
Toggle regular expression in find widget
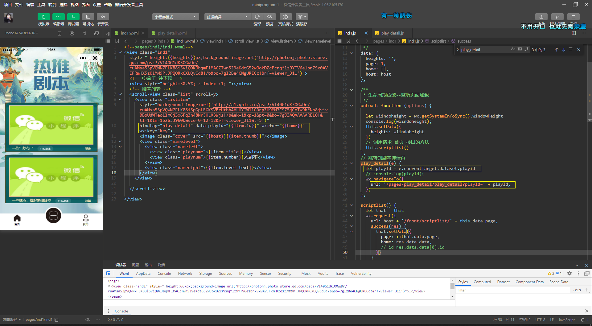point(527,49)
